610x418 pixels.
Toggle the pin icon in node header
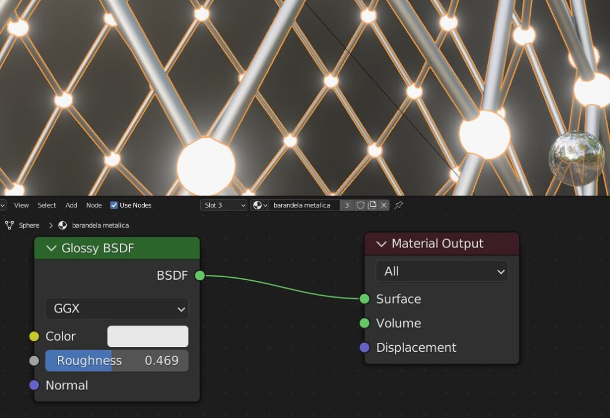pyautogui.click(x=399, y=205)
